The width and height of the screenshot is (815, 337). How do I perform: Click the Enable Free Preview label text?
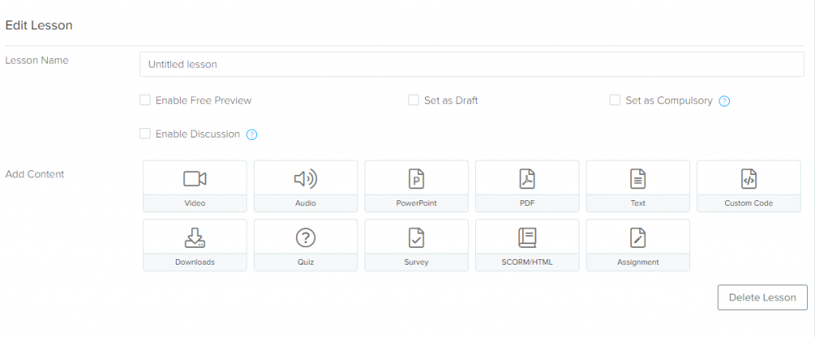203,101
